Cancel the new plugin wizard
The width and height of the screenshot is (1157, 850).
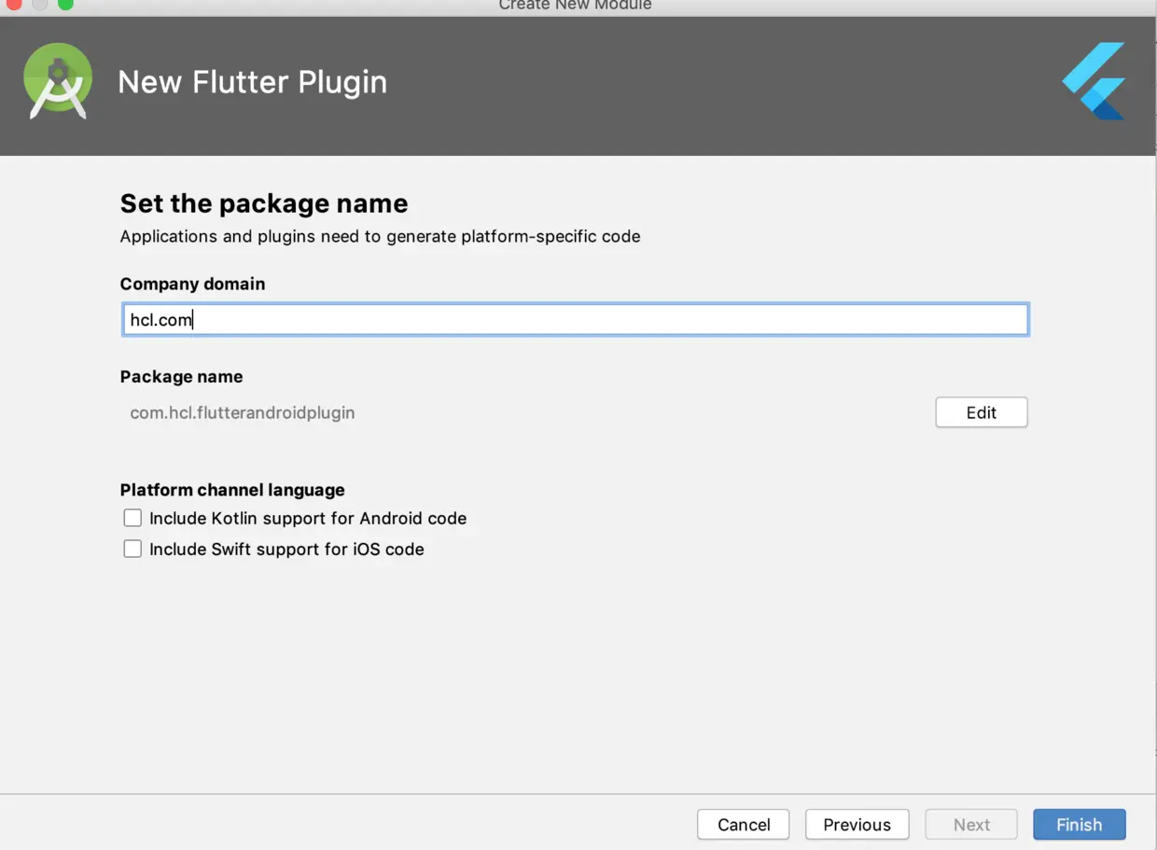pyautogui.click(x=744, y=825)
